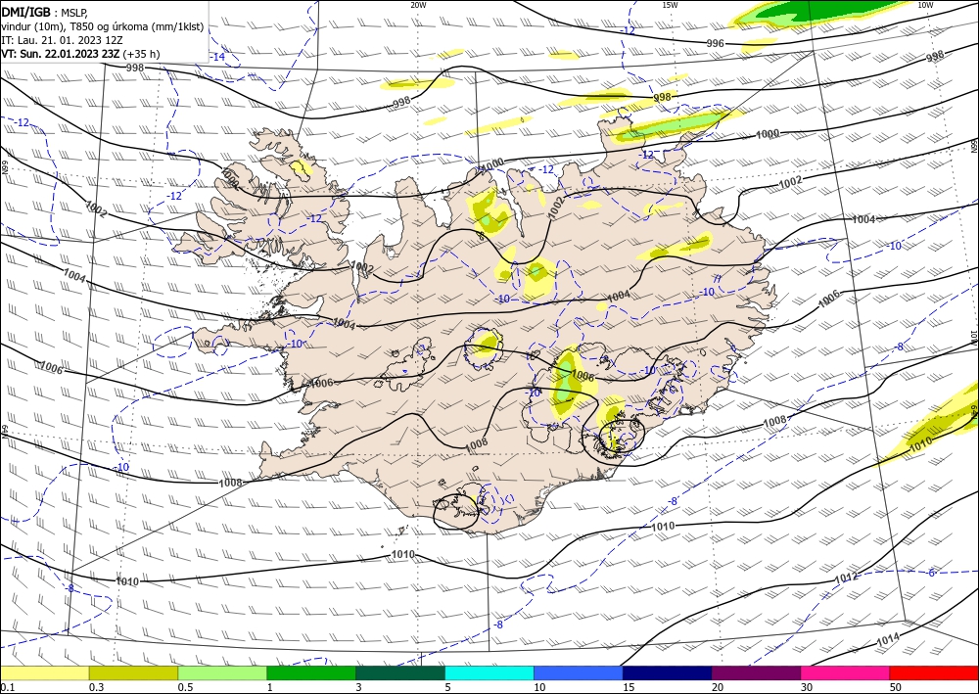This screenshot has width=979, height=694.
Task: Pick the dark green 3 mm legend swatch
Action: 400,672
